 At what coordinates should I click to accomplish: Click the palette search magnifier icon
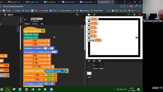pyautogui.click(x=18, y=27)
